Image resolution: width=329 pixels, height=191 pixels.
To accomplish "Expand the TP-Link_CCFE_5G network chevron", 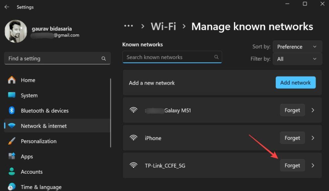I will coord(313,165).
